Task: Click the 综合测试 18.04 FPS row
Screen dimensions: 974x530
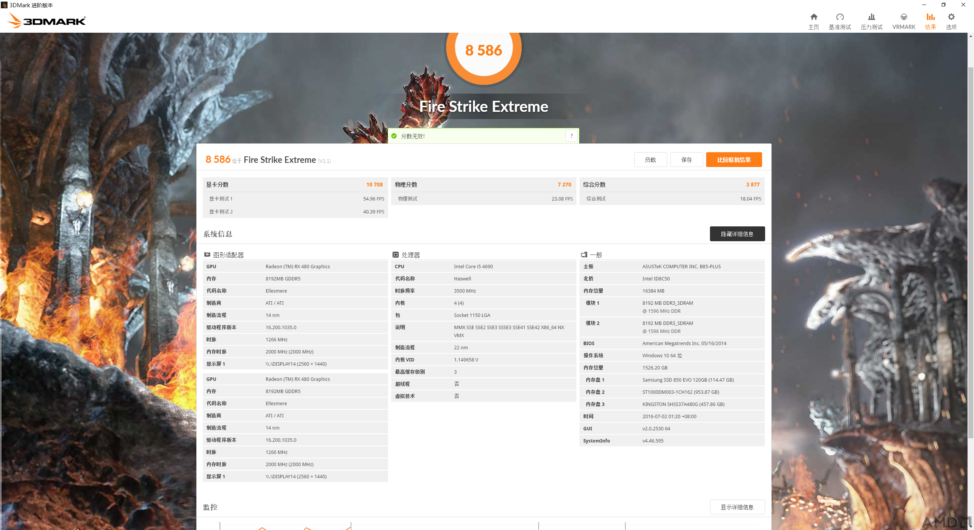Action: pos(672,199)
